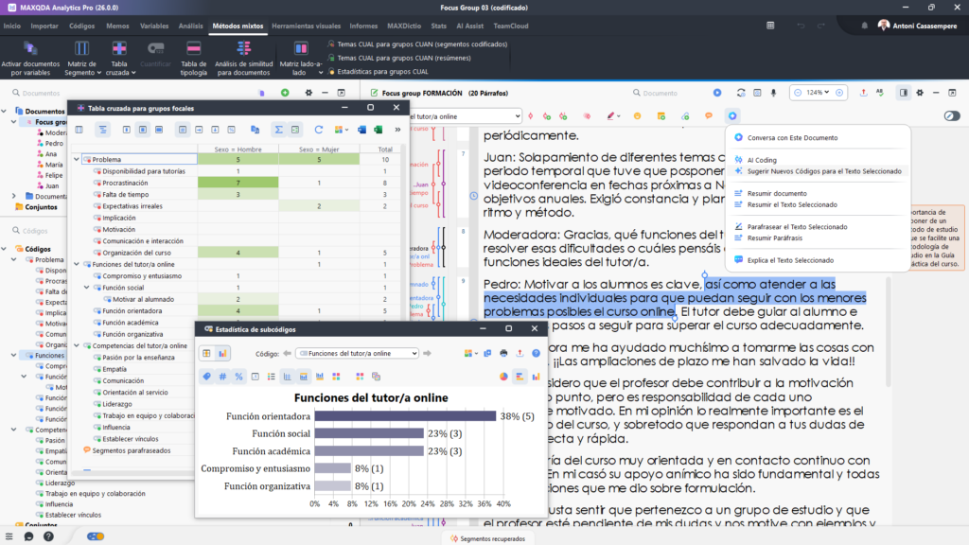
Task: Open the 124% zoom dropdown
Action: 819,93
